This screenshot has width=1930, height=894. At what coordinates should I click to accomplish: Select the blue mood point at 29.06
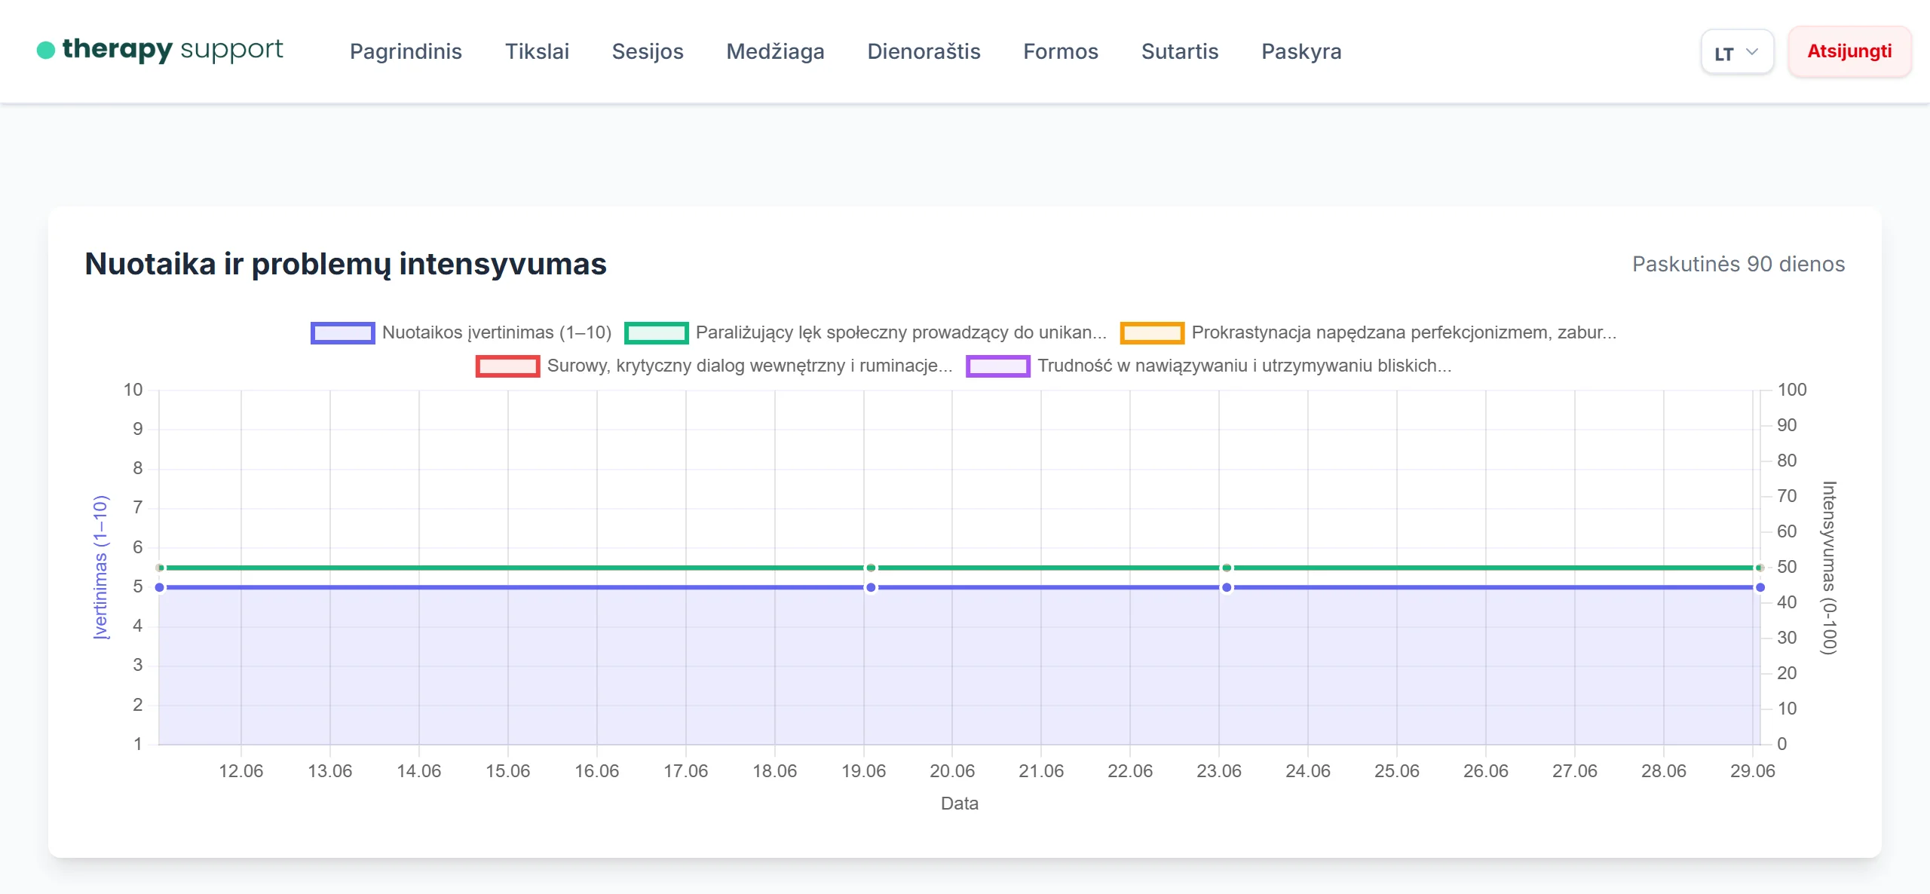pos(1760,587)
